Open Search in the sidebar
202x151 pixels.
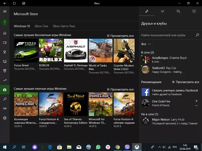(x=5, y=99)
